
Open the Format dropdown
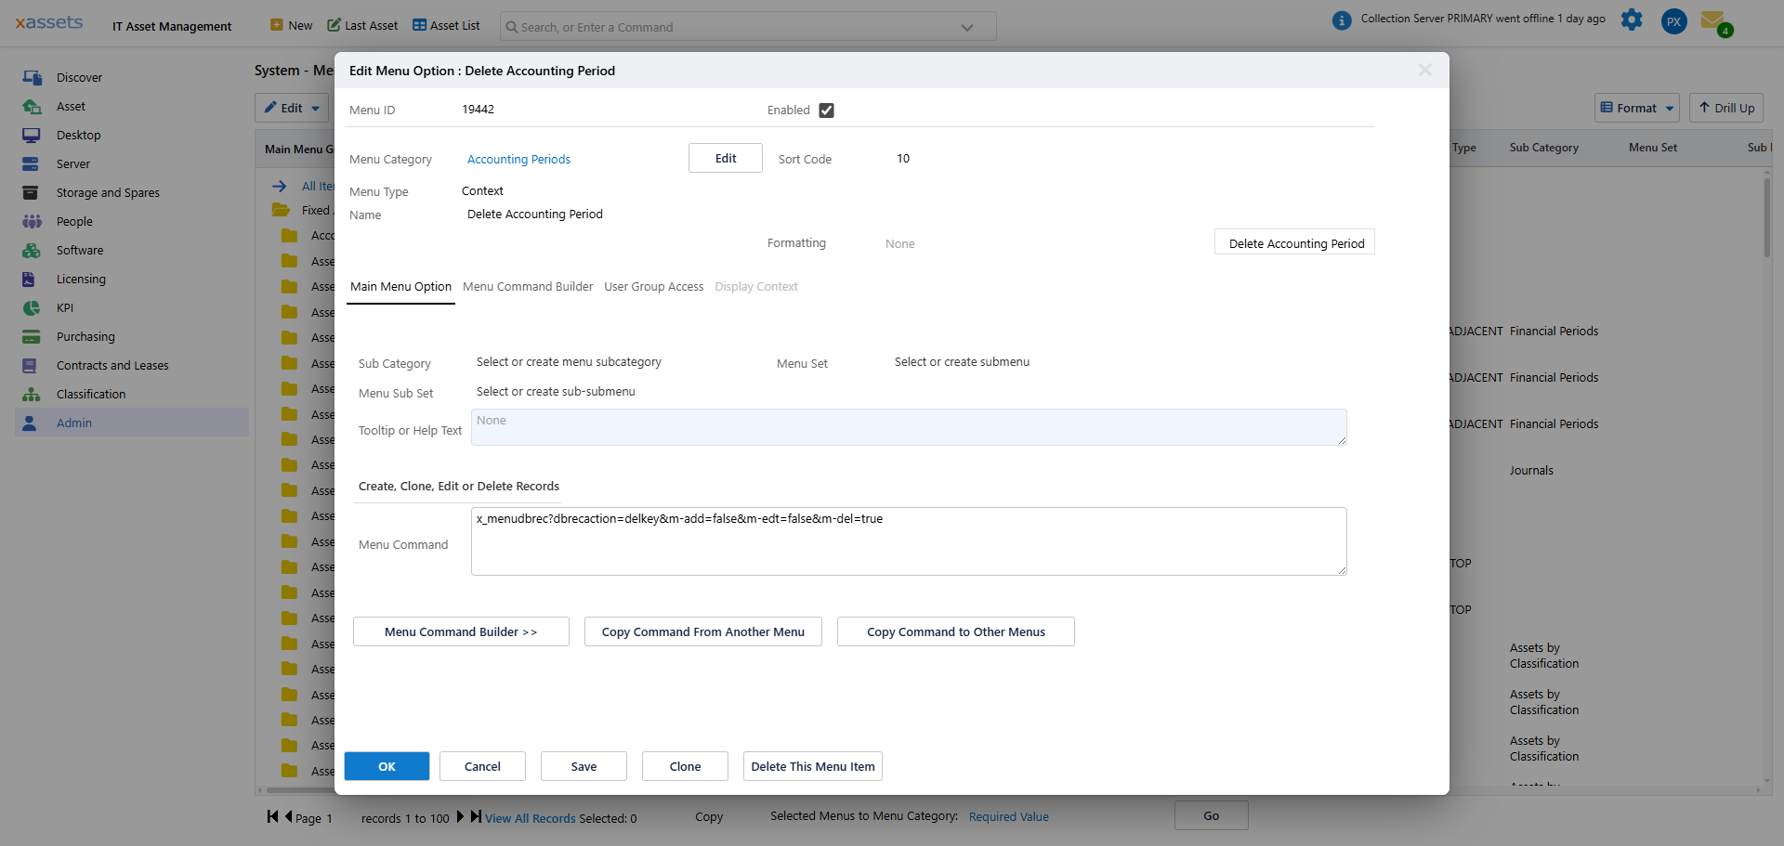coord(1636,108)
